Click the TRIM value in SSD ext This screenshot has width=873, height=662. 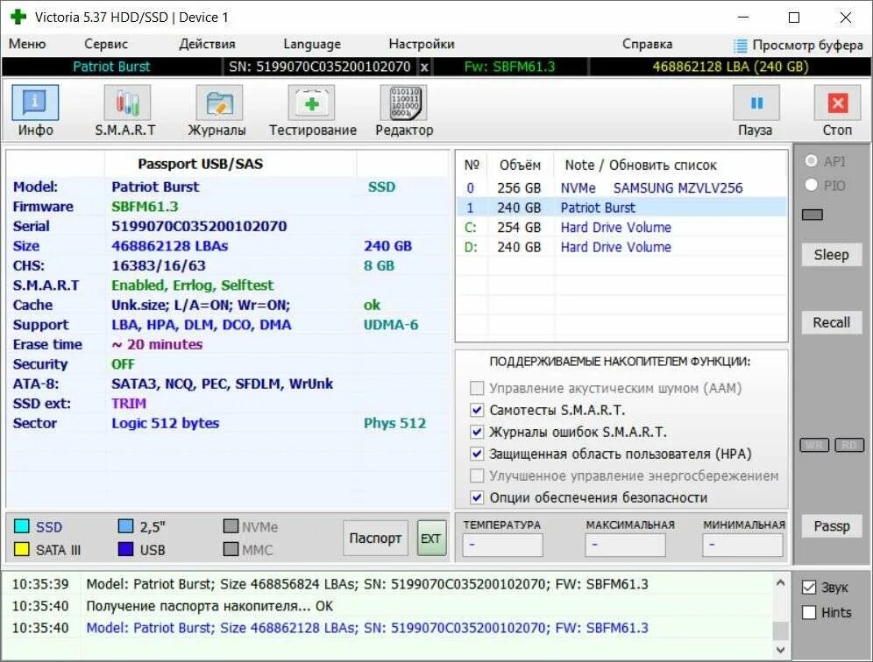pos(129,404)
